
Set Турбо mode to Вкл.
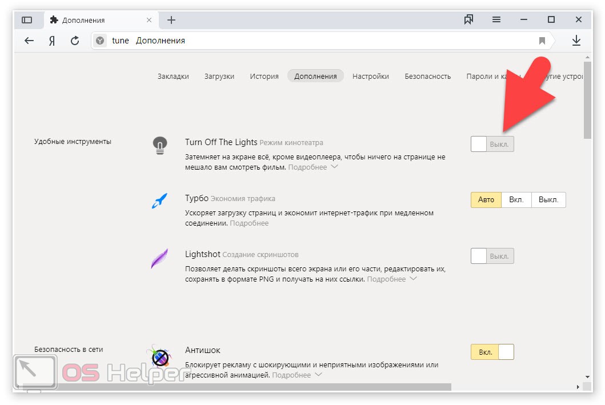516,200
